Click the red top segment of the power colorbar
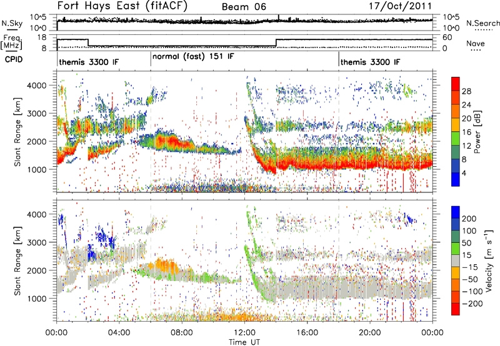The width and height of the screenshot is (500, 346). (456, 84)
